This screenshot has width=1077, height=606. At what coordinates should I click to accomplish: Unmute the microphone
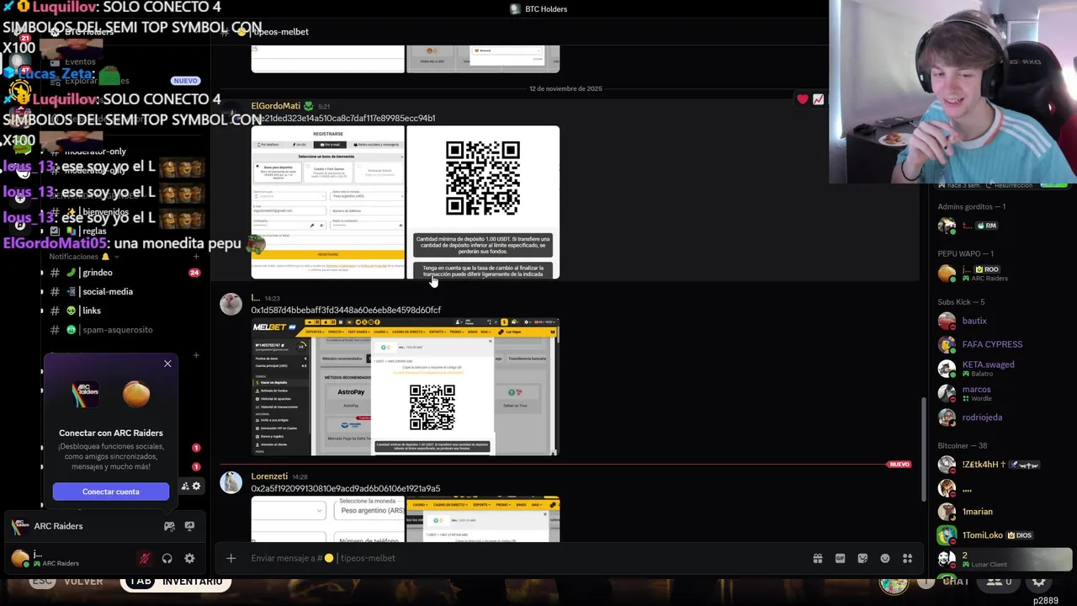pos(145,558)
